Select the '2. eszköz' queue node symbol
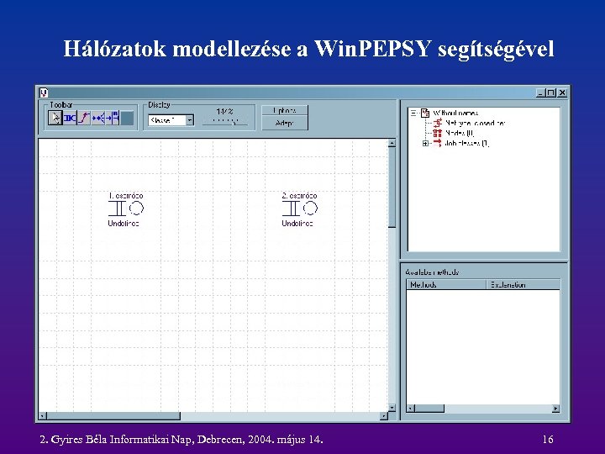605x454 pixels. pyautogui.click(x=300, y=209)
